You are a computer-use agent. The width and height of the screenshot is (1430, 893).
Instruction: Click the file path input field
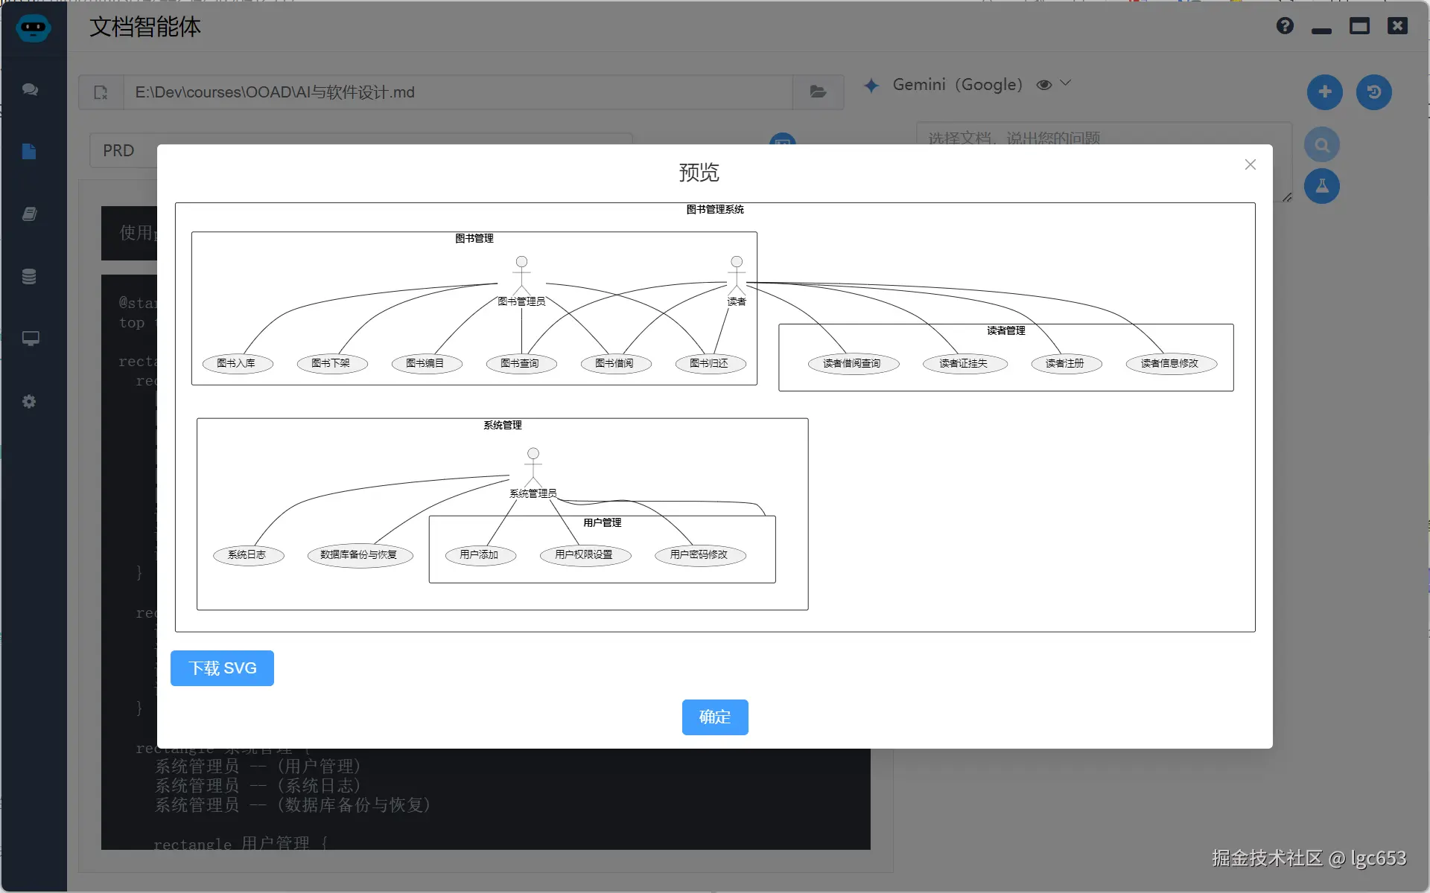coord(457,92)
